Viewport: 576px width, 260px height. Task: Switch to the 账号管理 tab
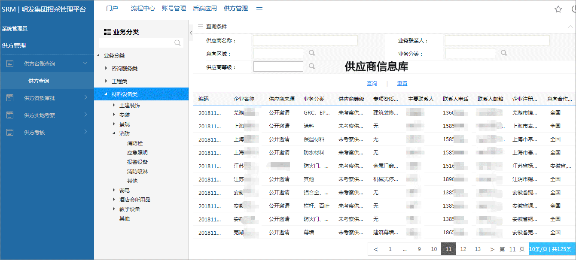[174, 8]
